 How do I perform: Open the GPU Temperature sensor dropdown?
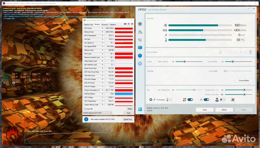click(103, 36)
